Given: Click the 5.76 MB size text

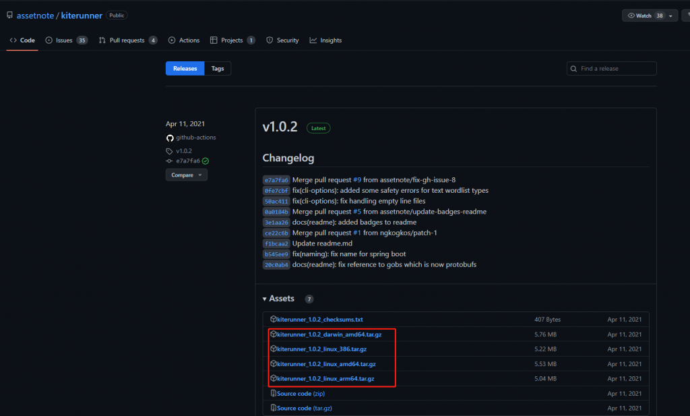Looking at the screenshot, I should 546,334.
